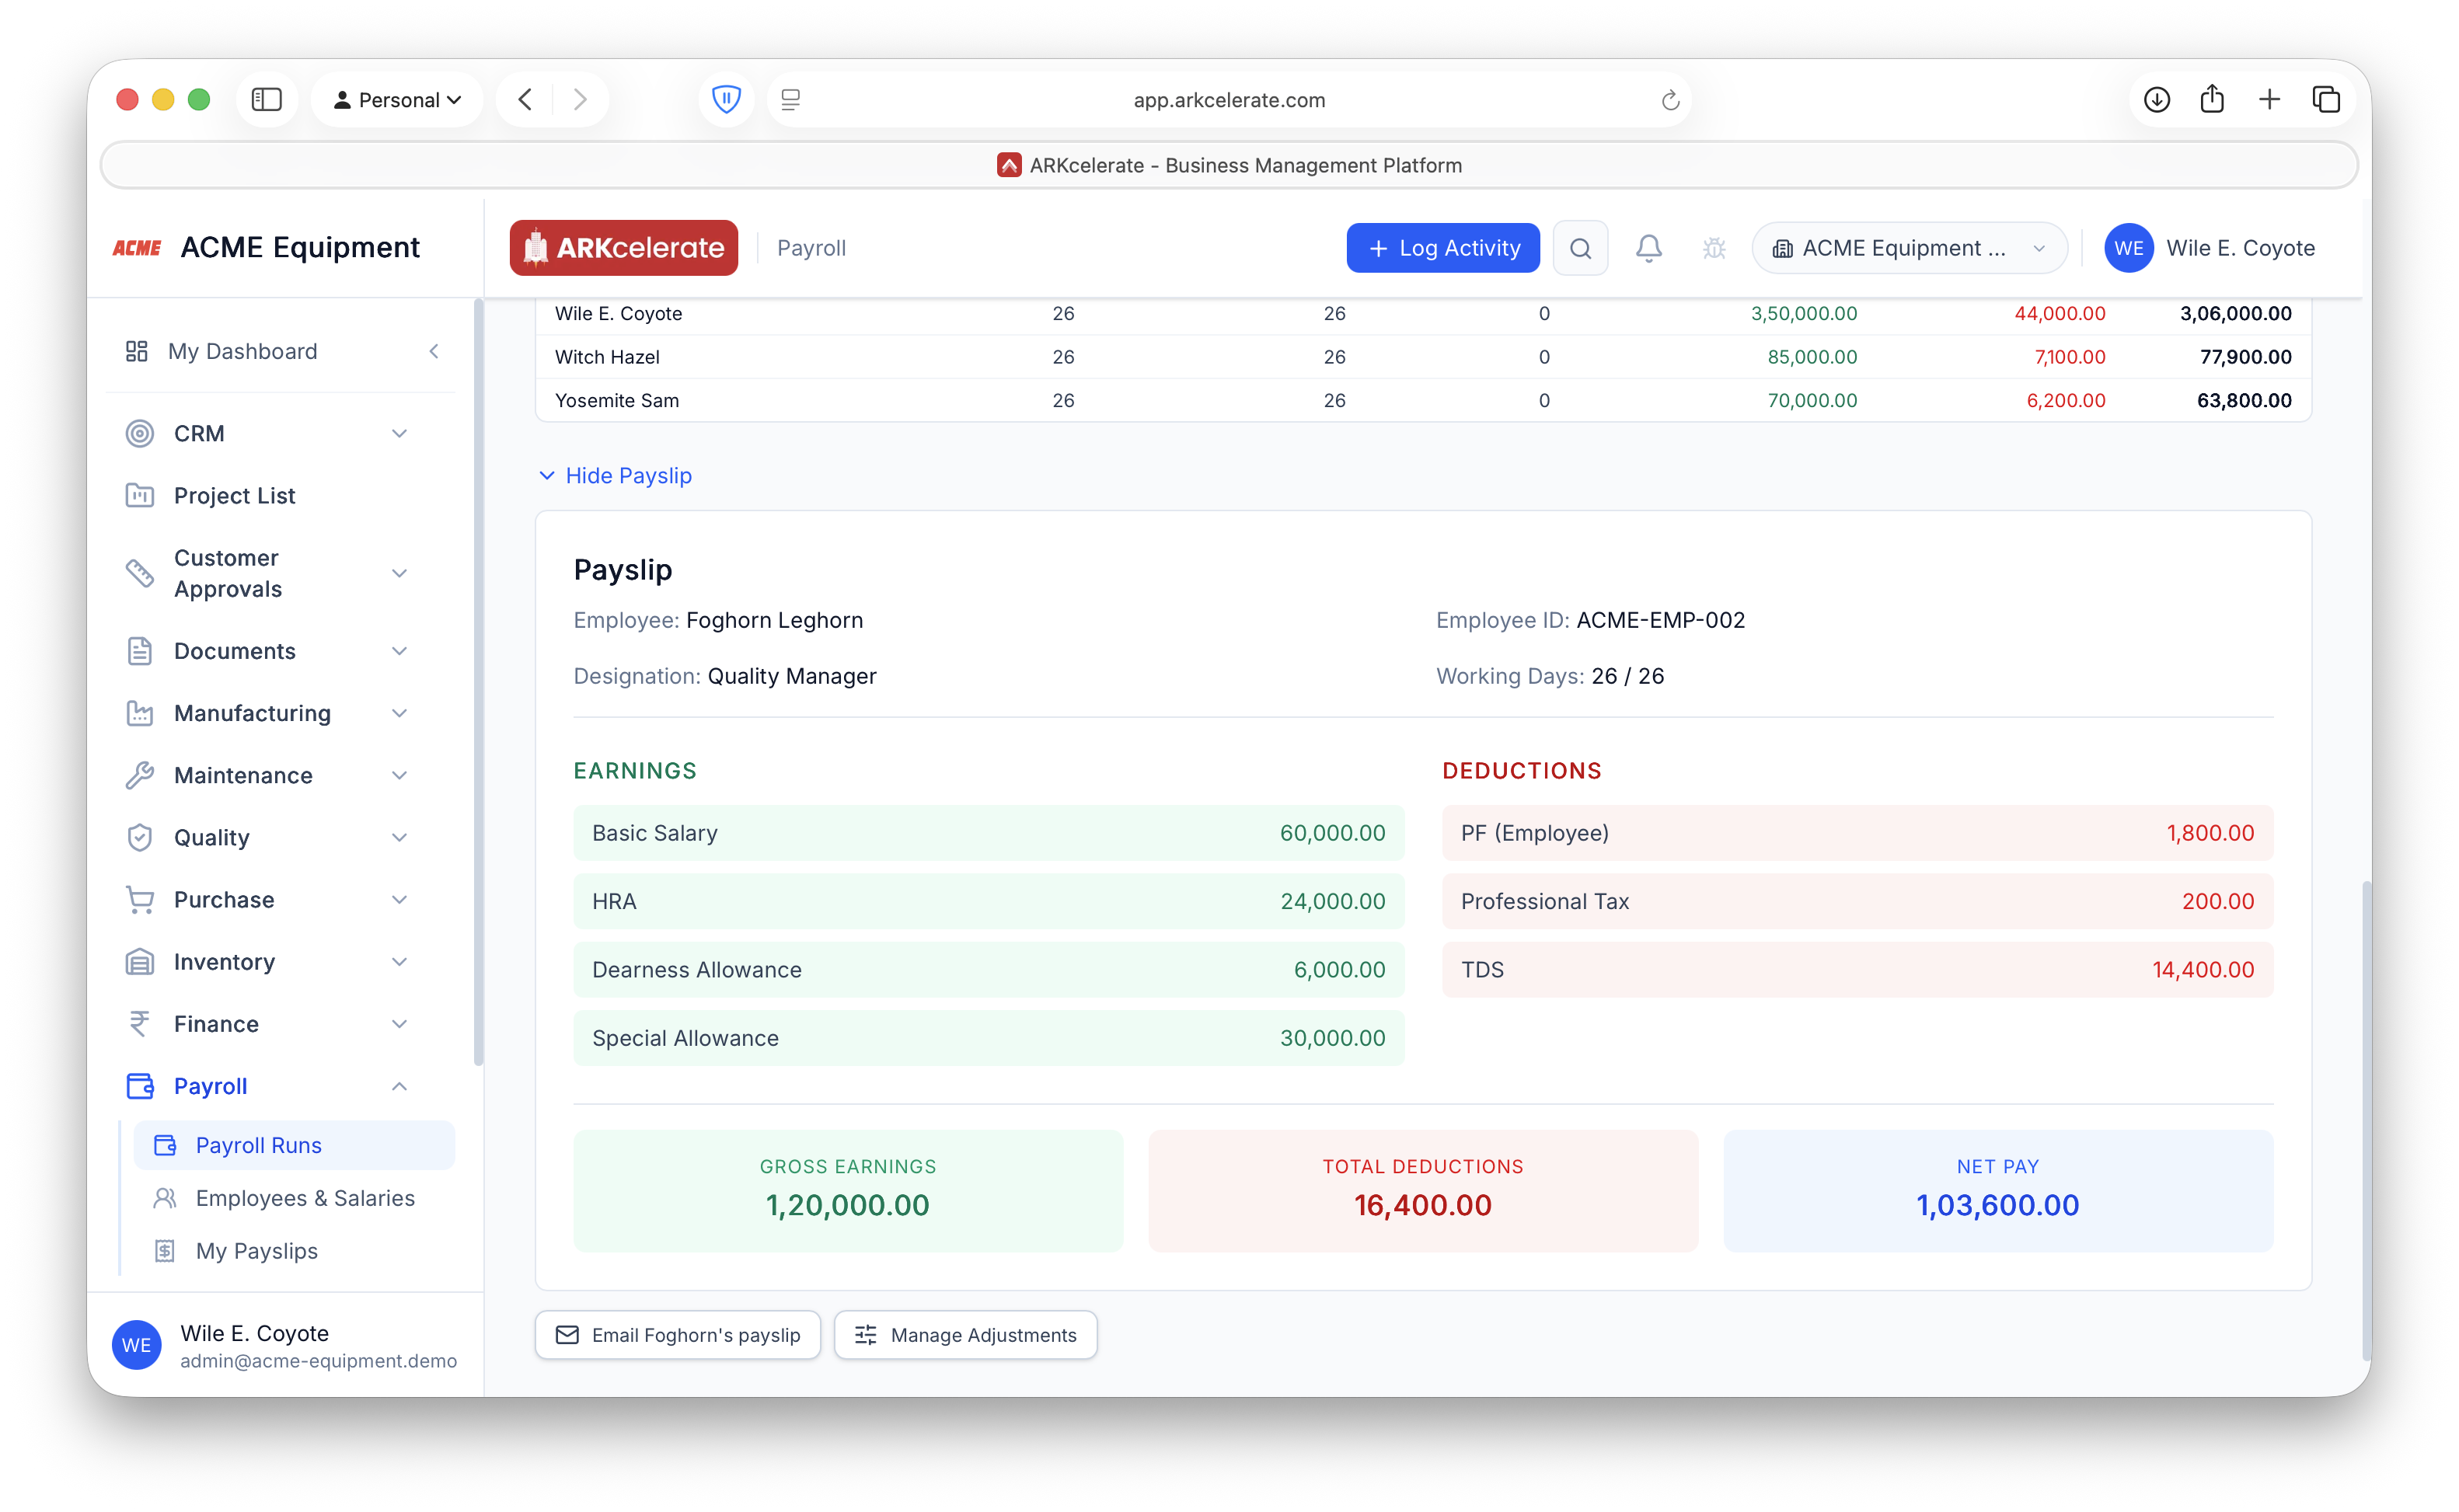Click the Documents file icon

tap(140, 651)
